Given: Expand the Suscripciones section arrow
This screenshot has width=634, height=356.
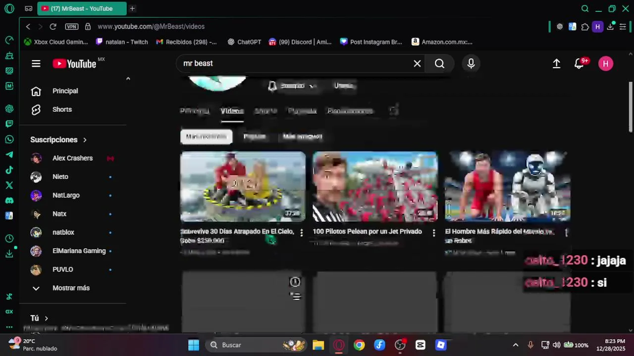Looking at the screenshot, I should [85, 140].
